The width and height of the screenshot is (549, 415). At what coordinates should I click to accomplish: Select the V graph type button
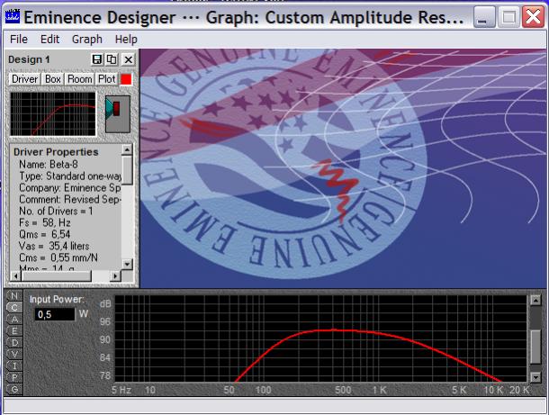(x=14, y=354)
